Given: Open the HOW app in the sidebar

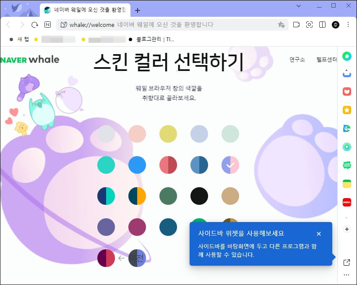Looking at the screenshot, I should [347, 202].
